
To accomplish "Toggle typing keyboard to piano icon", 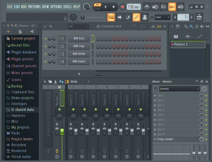I will point(111,17).
